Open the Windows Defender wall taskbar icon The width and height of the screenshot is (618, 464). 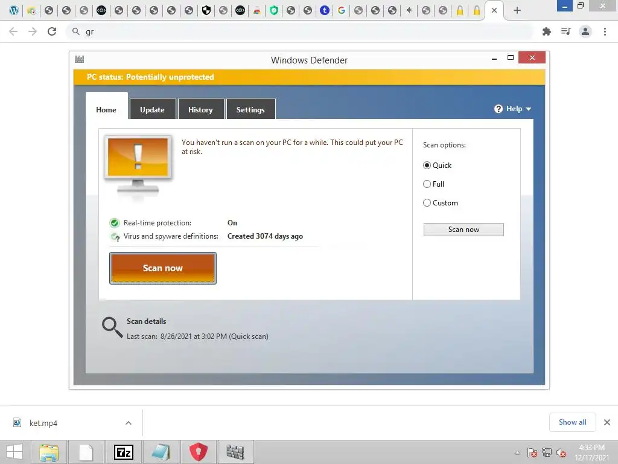click(235, 452)
